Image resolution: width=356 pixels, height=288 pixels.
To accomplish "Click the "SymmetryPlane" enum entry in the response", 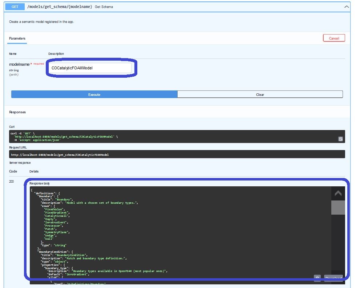I will pyautogui.click(x=57, y=232).
